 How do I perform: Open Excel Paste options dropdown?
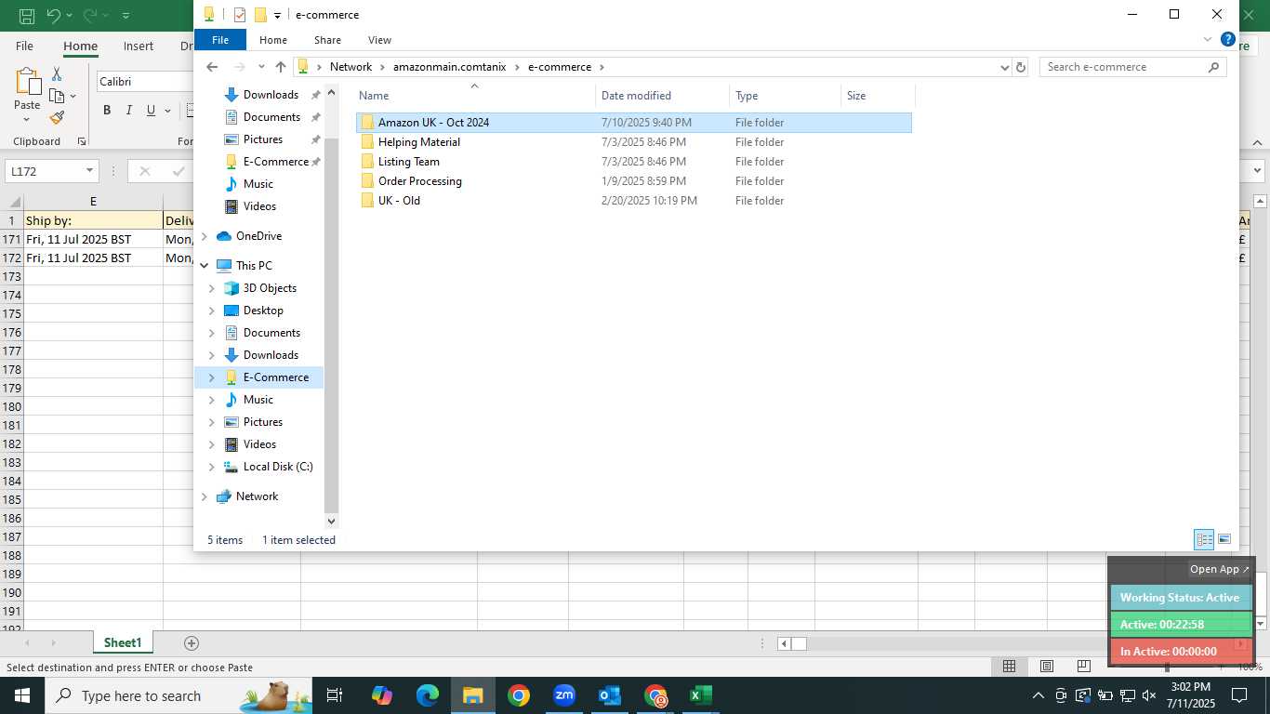[27, 119]
